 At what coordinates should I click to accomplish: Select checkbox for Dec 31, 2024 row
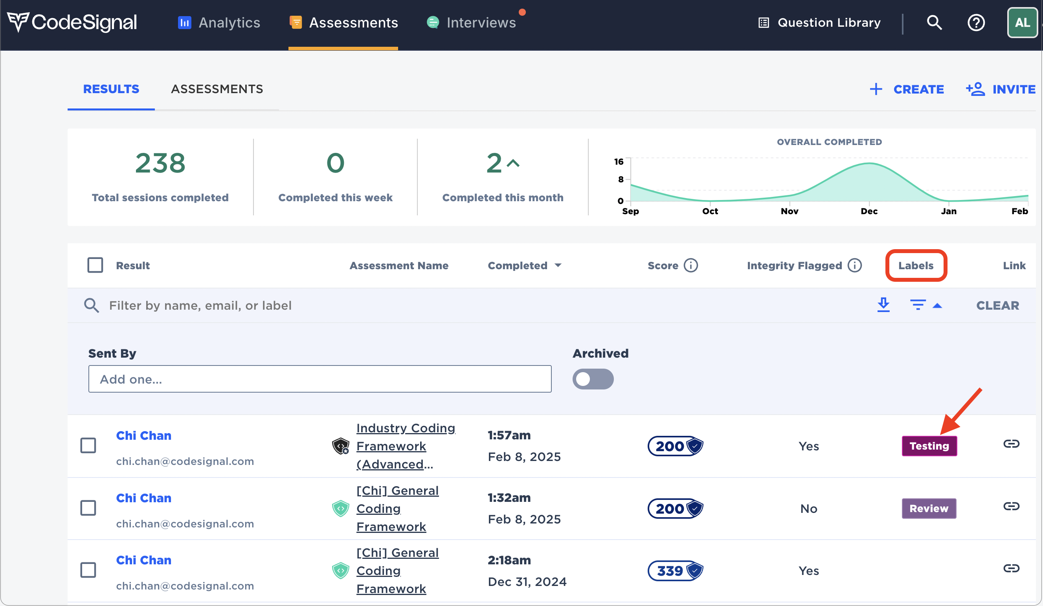click(x=88, y=570)
